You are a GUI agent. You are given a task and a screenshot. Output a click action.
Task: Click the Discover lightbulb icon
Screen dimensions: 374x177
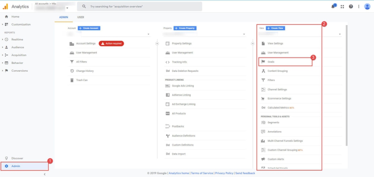tap(6, 158)
